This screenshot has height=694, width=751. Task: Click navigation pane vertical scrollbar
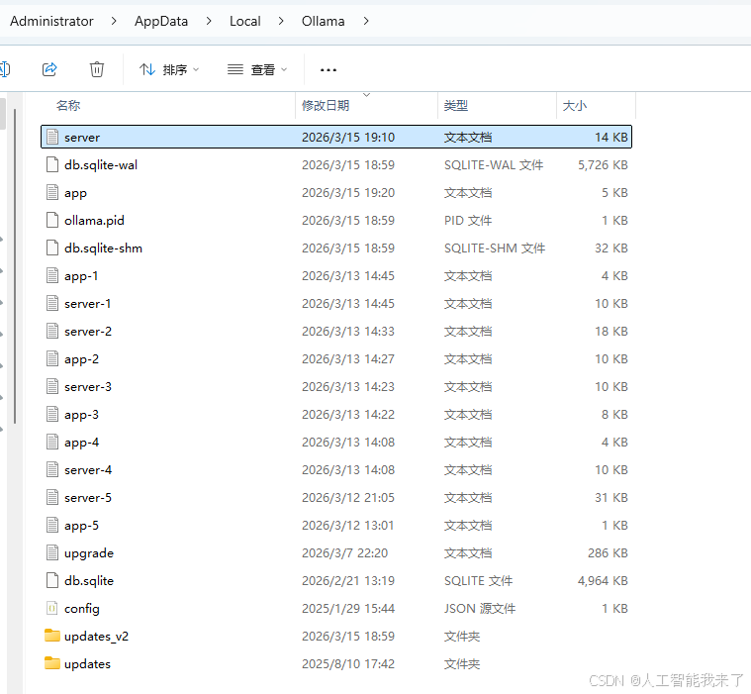click(x=15, y=266)
